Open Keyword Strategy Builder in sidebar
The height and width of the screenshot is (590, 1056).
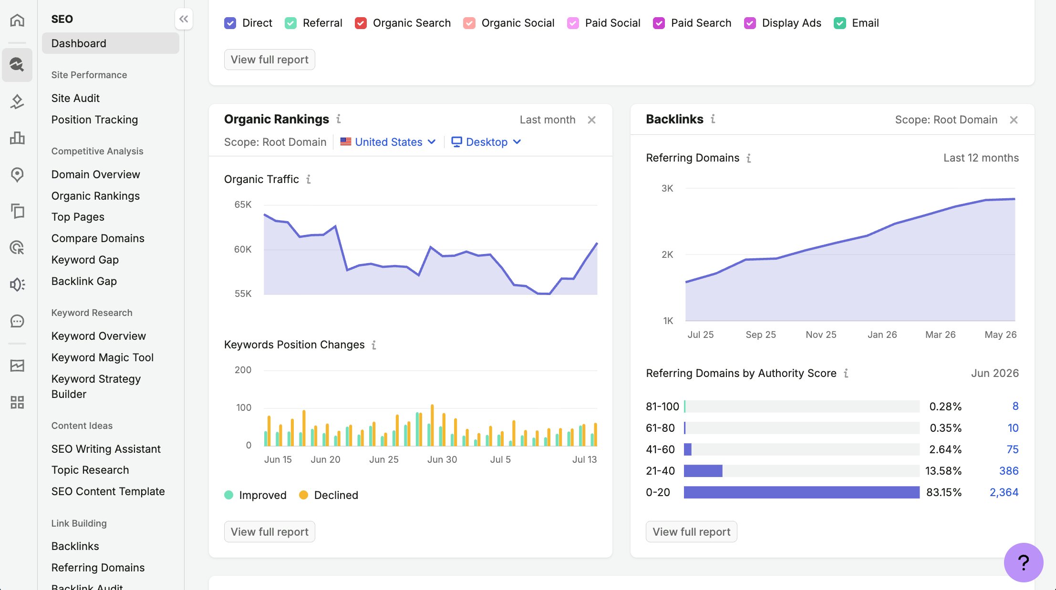[x=96, y=387]
